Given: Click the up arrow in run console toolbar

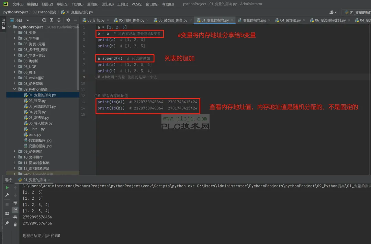Looking at the screenshot, I should (x=15, y=188).
